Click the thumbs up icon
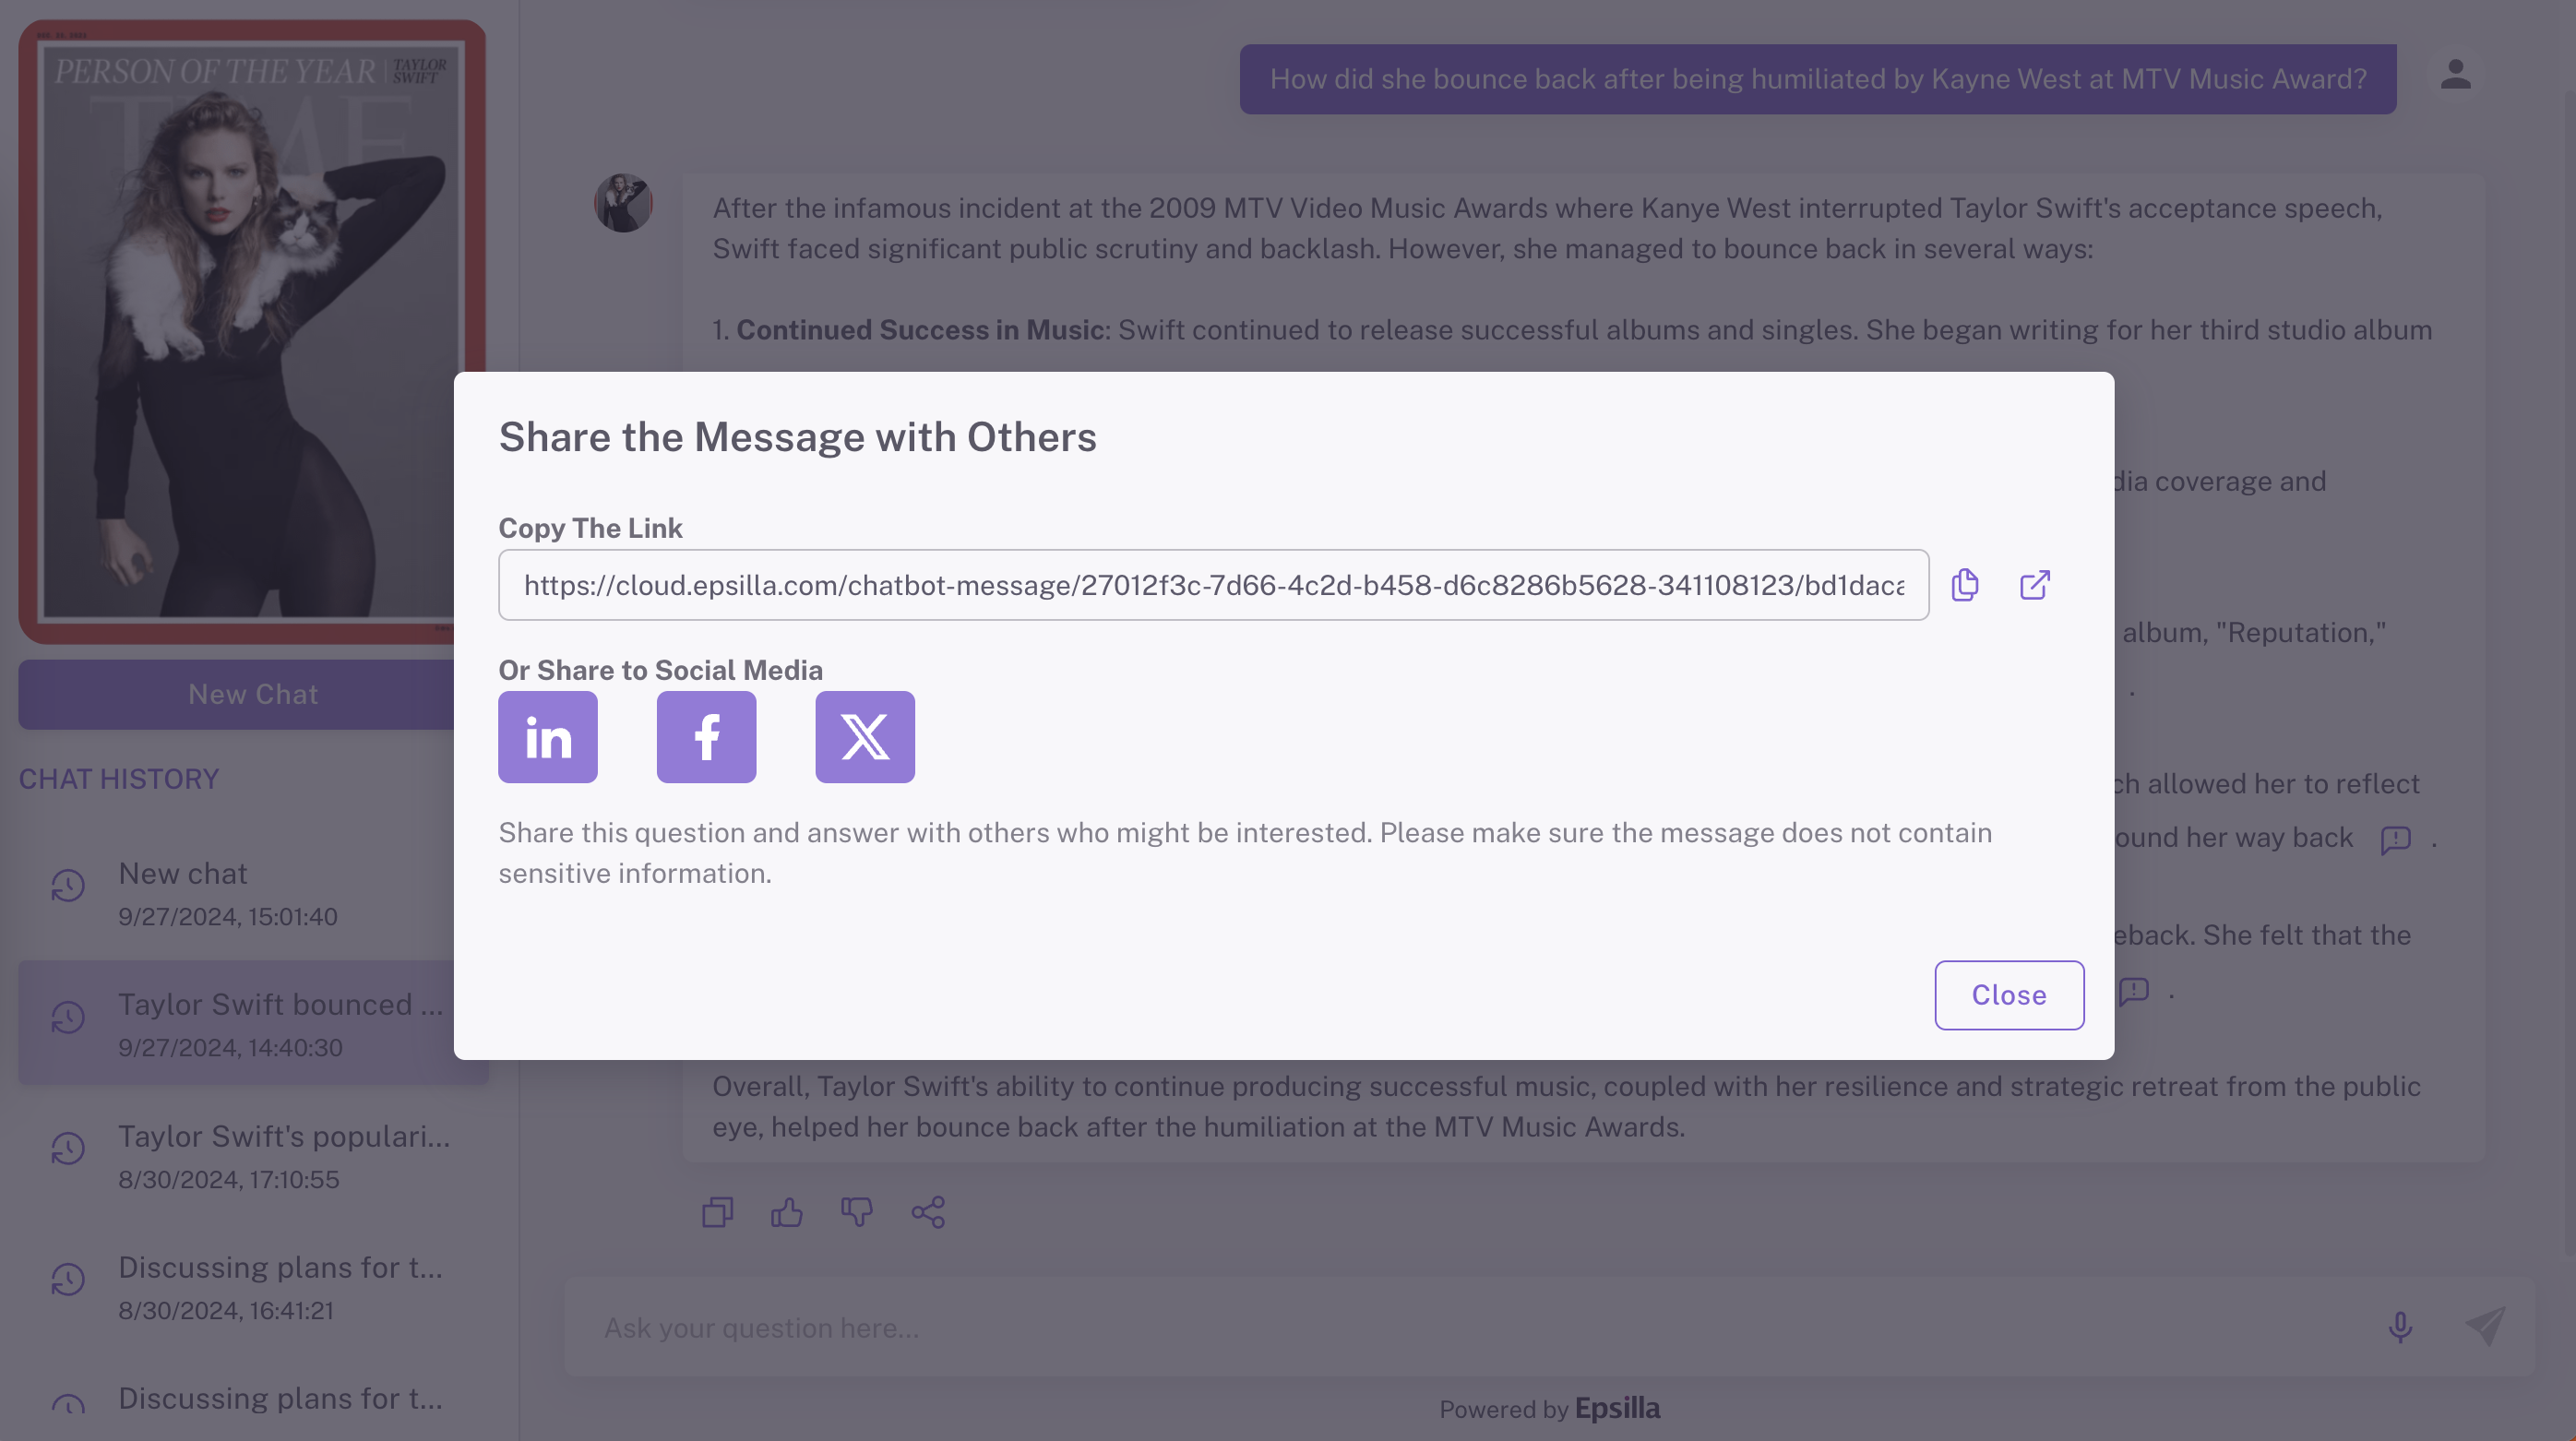 (787, 1212)
